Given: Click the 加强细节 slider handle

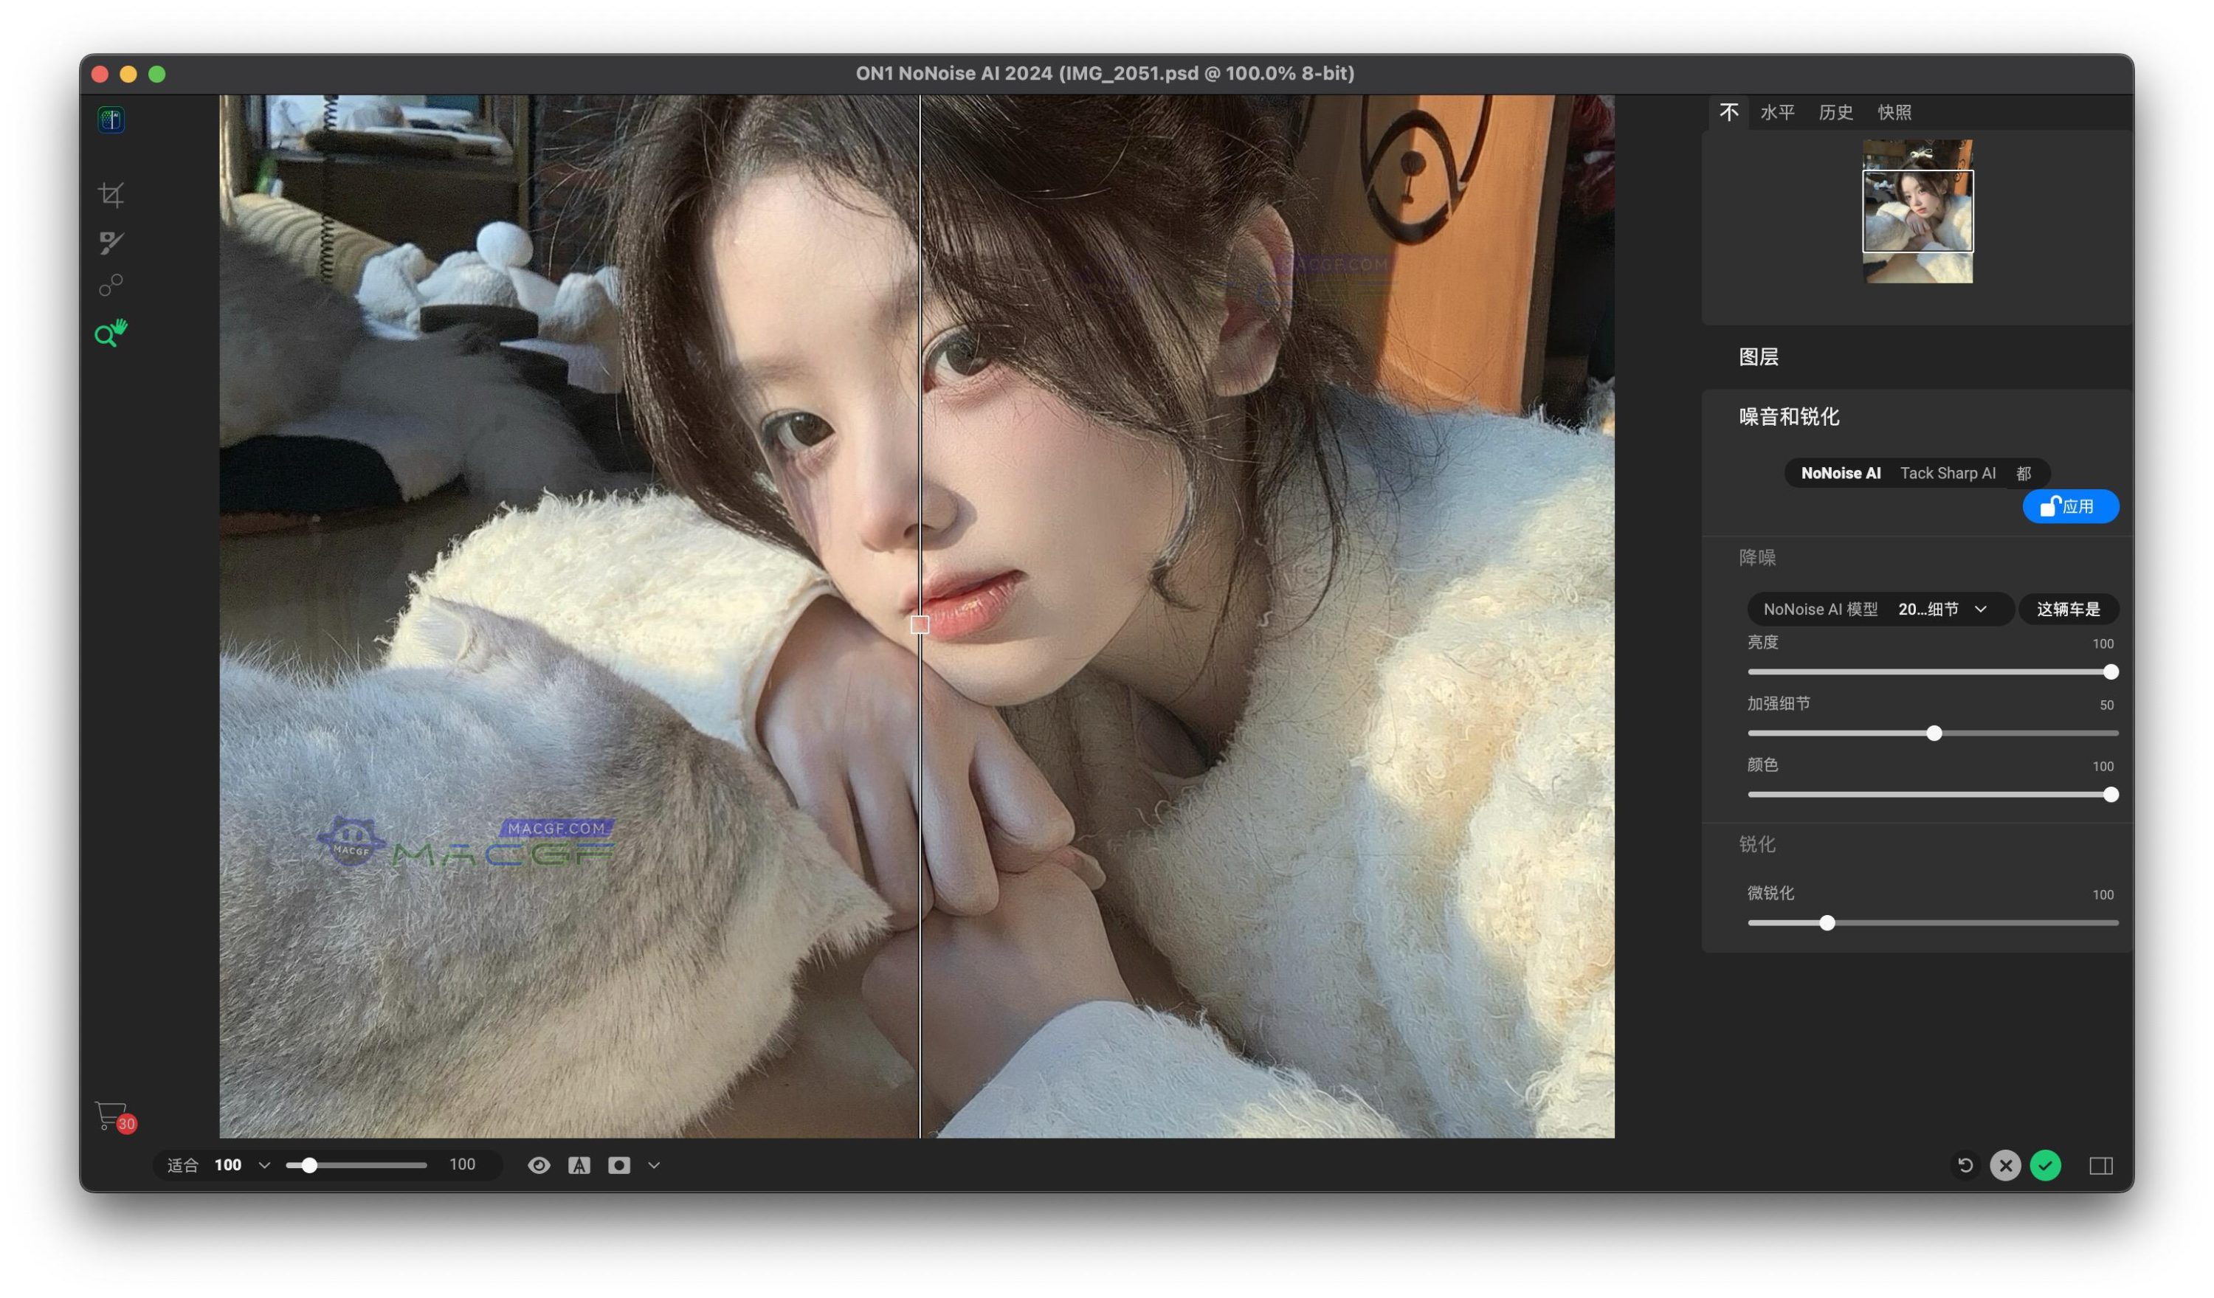Looking at the screenshot, I should tap(1934, 733).
